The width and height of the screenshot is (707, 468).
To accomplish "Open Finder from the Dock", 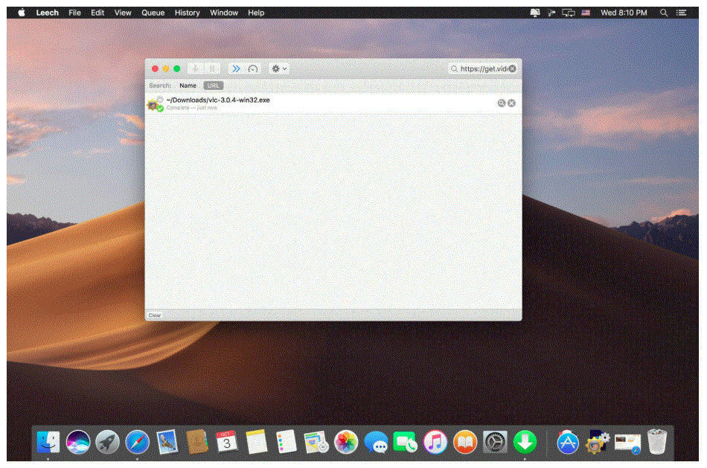I will (48, 442).
